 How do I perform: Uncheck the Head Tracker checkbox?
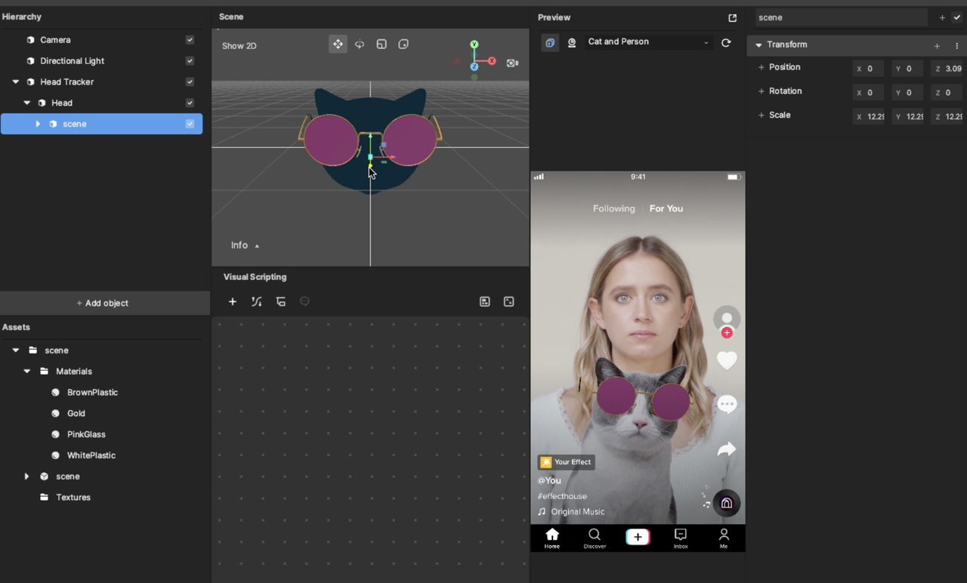[x=190, y=82]
